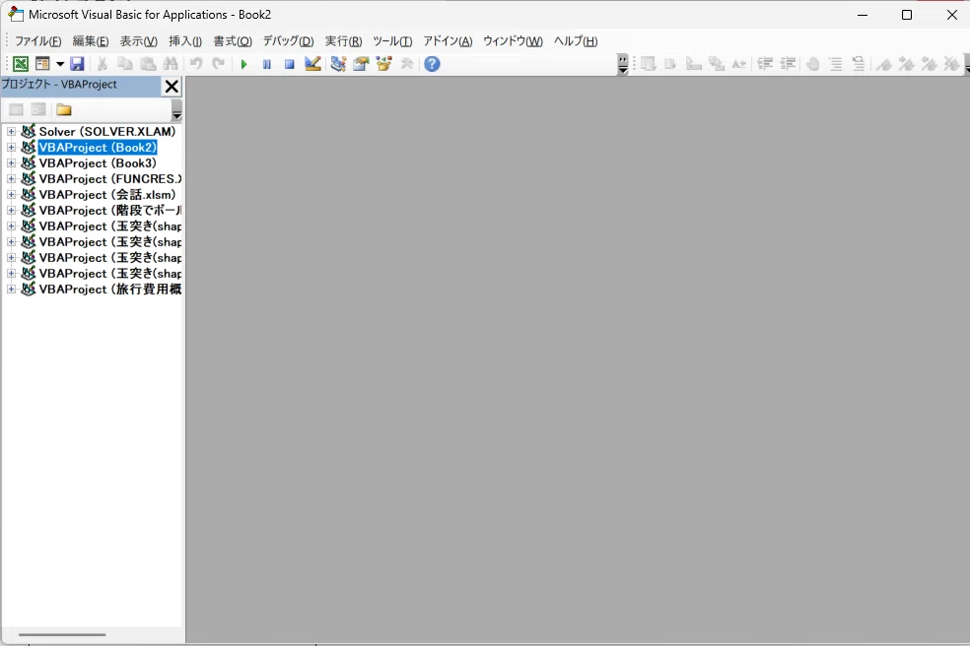Click the project panel horizontal scrollbar
970x646 pixels.
(61, 635)
